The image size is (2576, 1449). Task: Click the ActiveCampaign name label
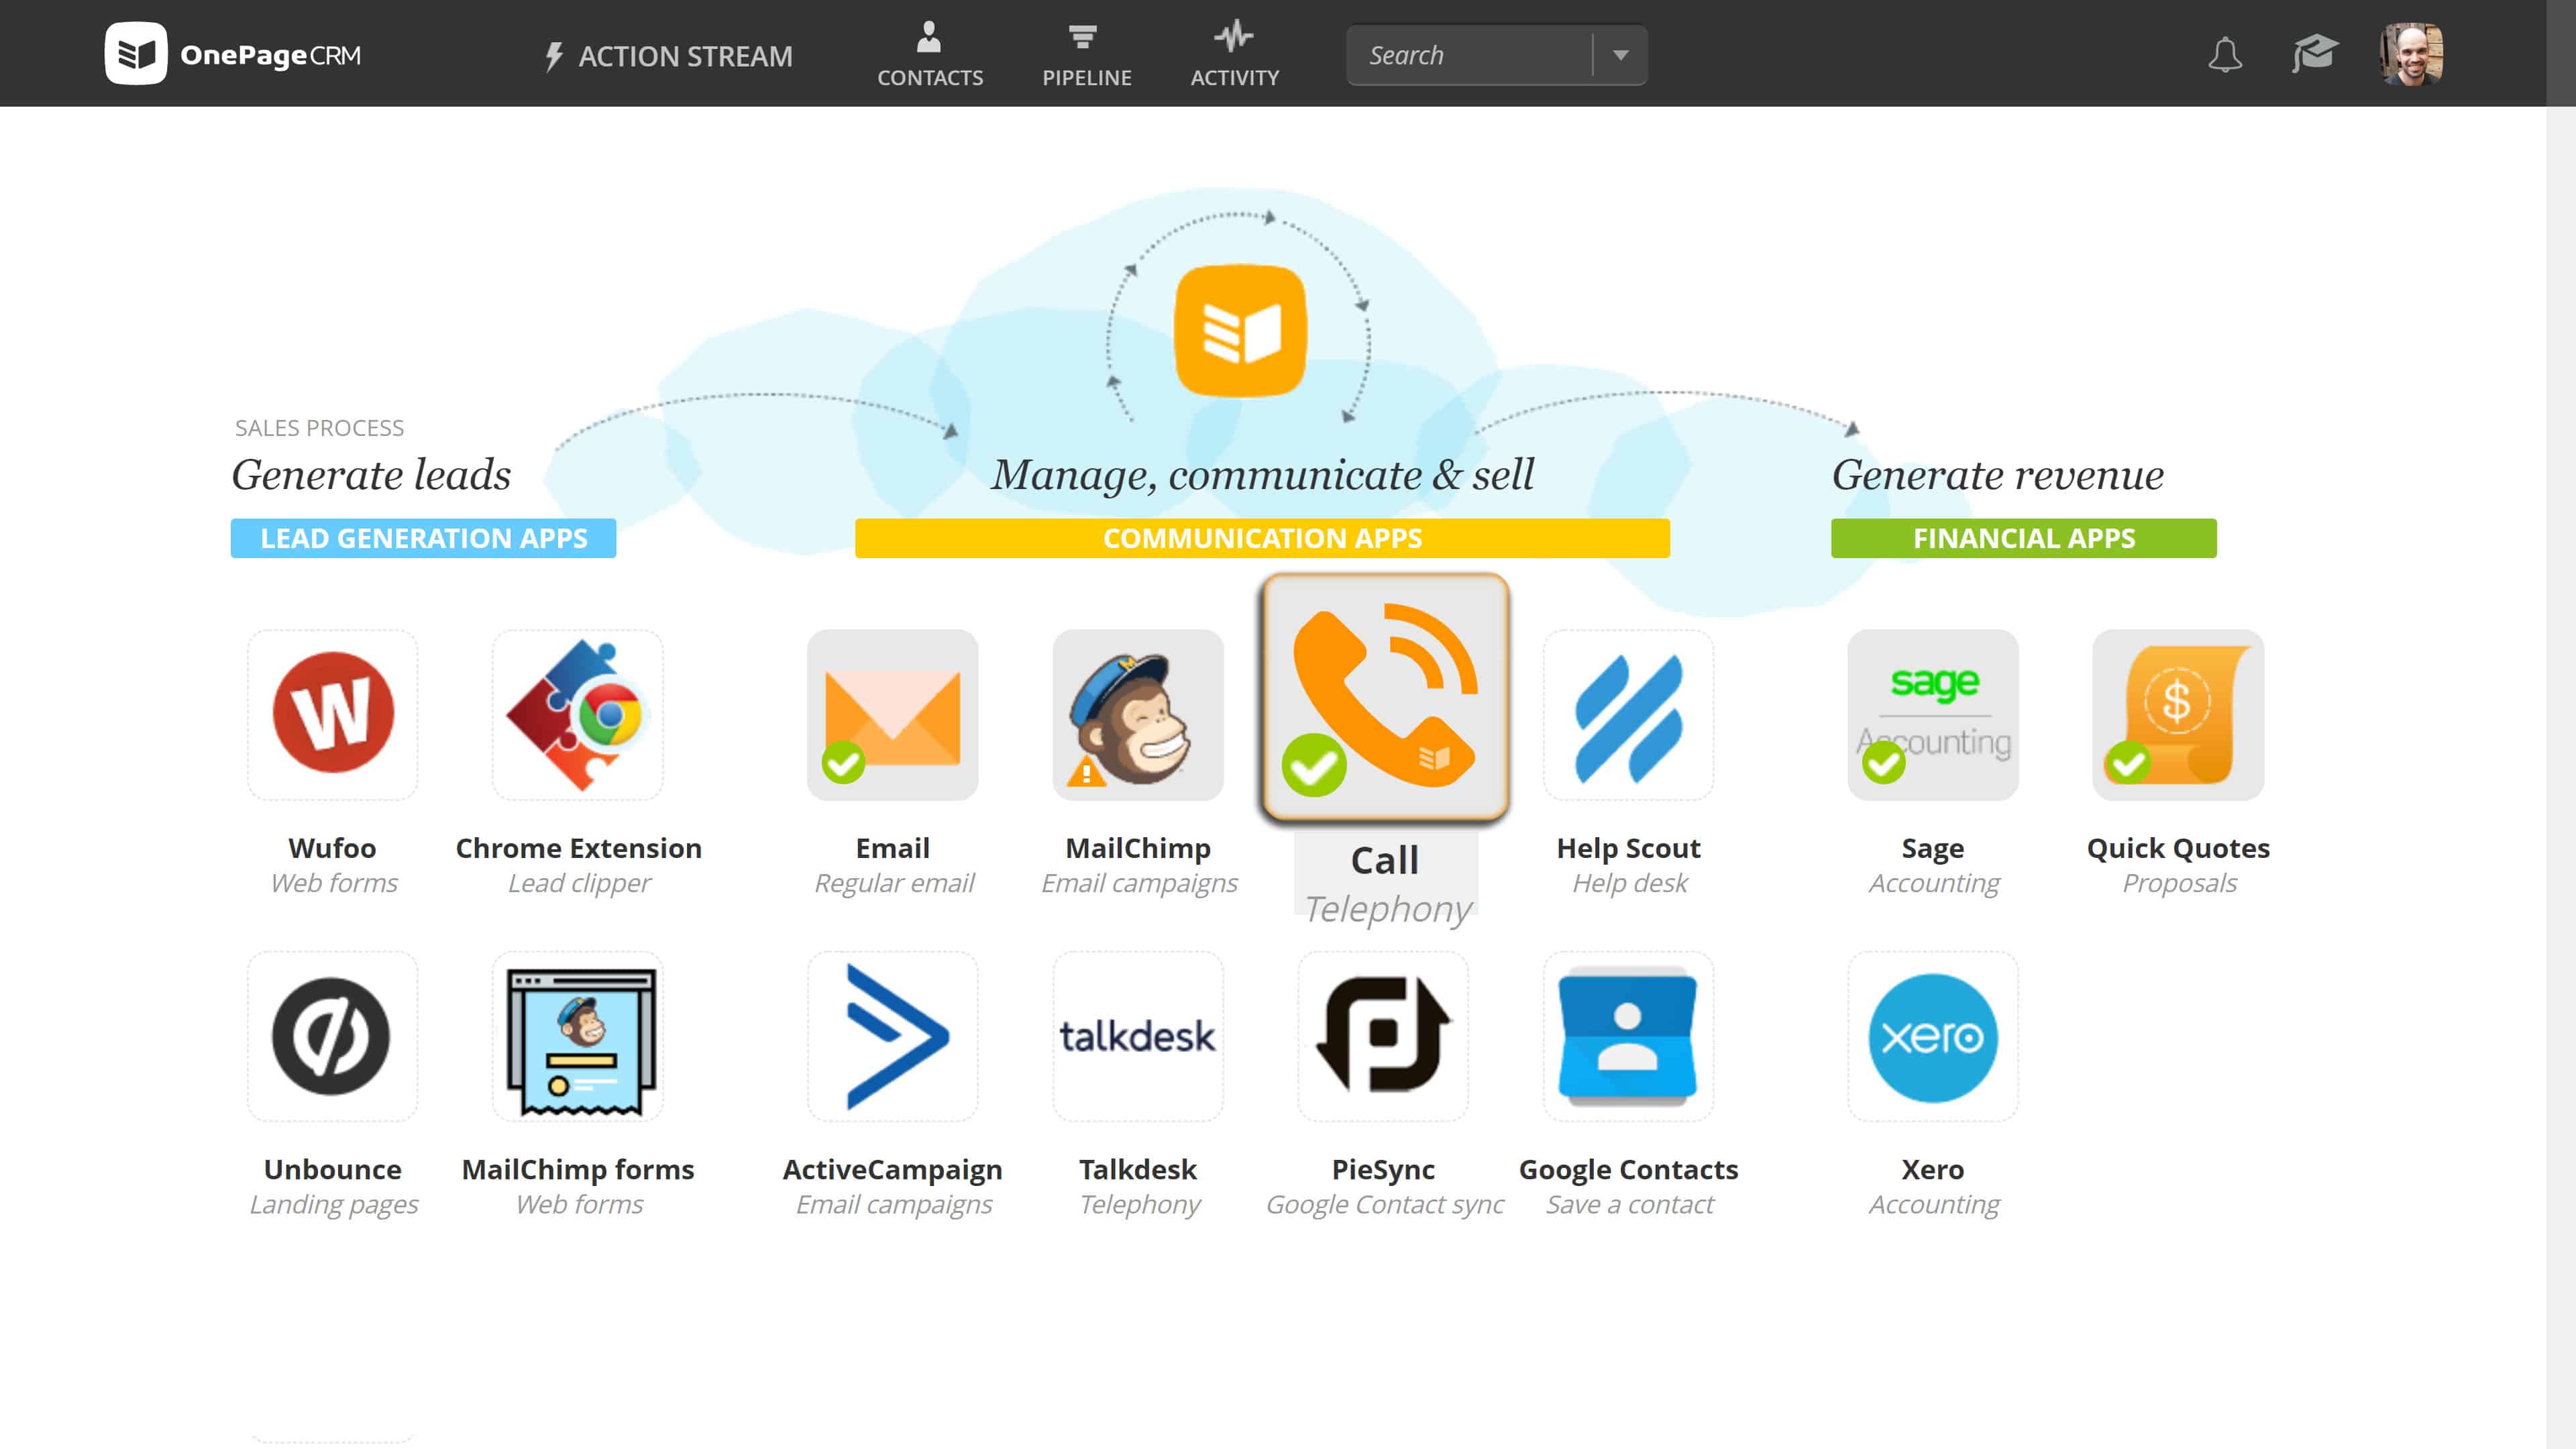pos(892,1169)
